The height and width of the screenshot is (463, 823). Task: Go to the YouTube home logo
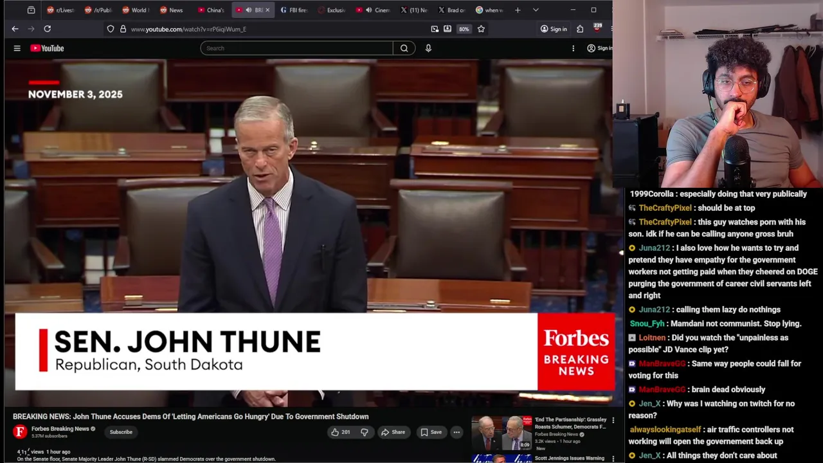point(47,48)
